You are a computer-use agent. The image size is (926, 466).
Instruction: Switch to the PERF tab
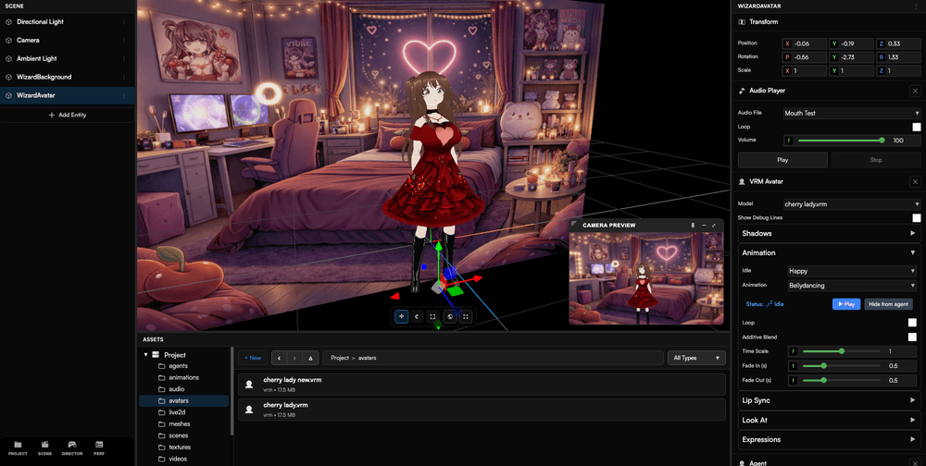coord(99,448)
